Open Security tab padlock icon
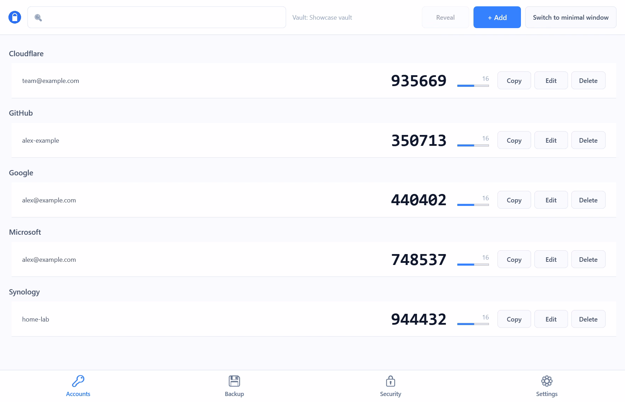Screen dimensions: 625x402 click(391, 381)
